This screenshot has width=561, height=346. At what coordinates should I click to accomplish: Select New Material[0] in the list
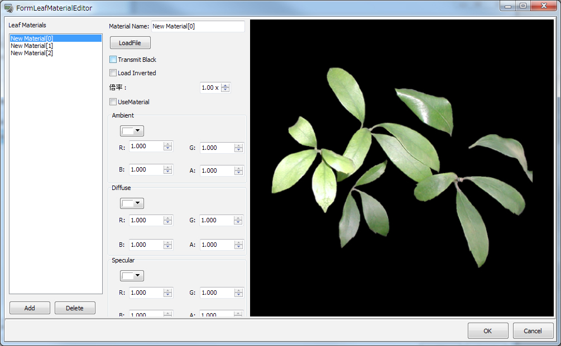pyautogui.click(x=56, y=38)
